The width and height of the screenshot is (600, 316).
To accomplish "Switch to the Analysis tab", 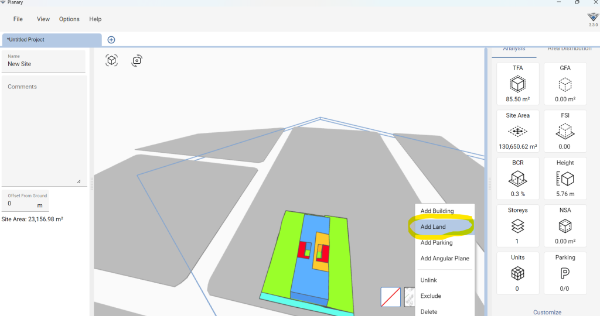I will (514, 50).
